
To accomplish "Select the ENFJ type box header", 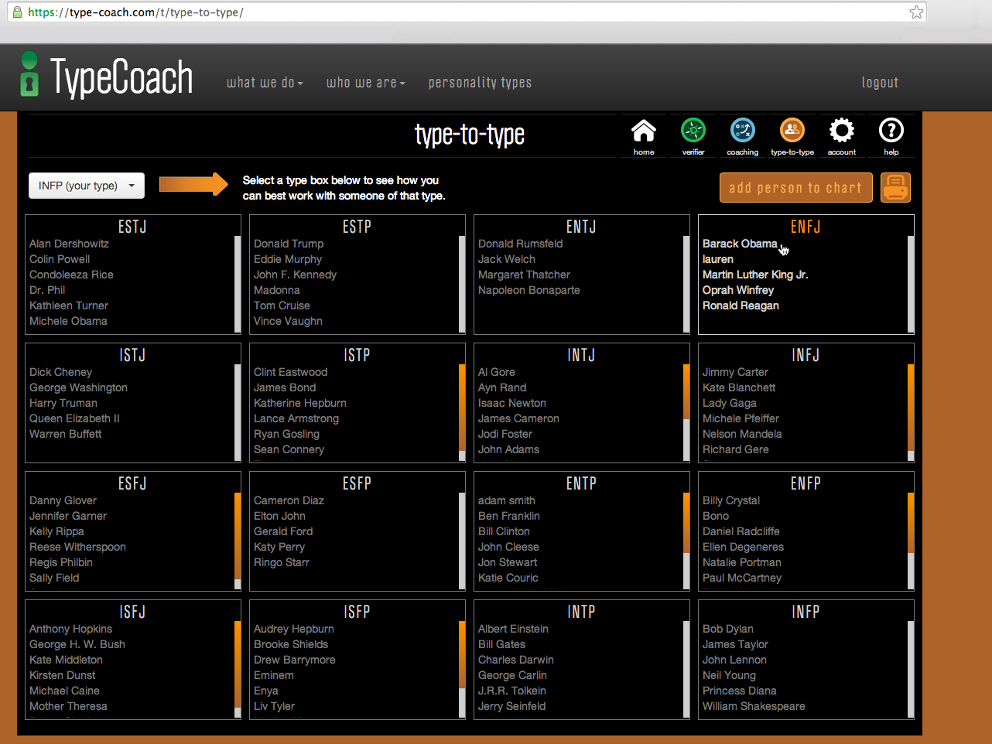I will click(806, 227).
